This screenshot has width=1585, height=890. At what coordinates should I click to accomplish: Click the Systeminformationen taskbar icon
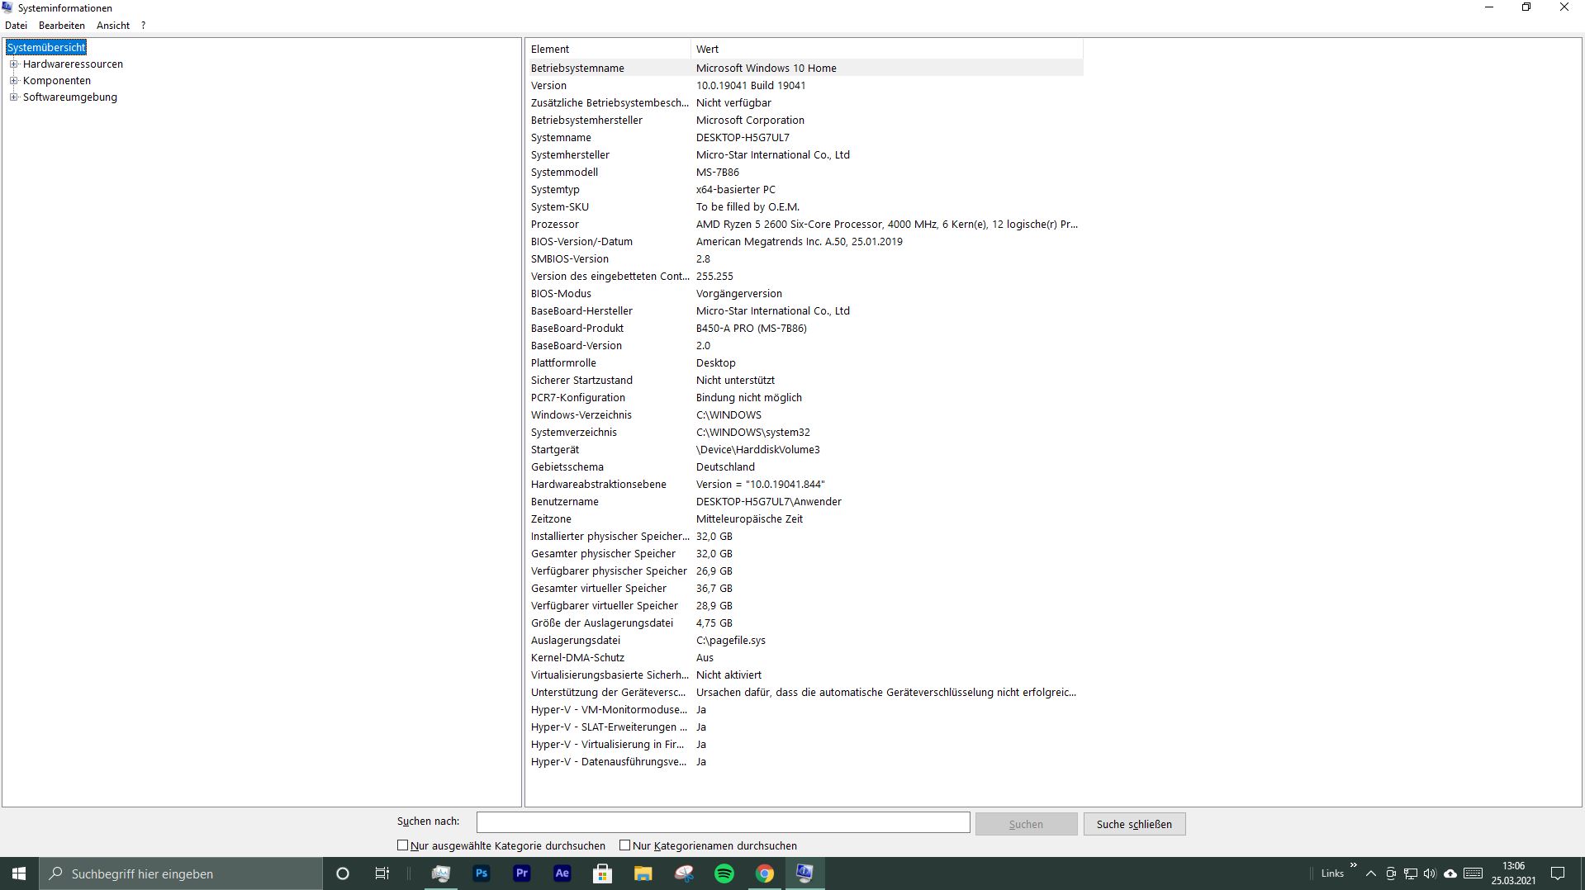pos(805,873)
